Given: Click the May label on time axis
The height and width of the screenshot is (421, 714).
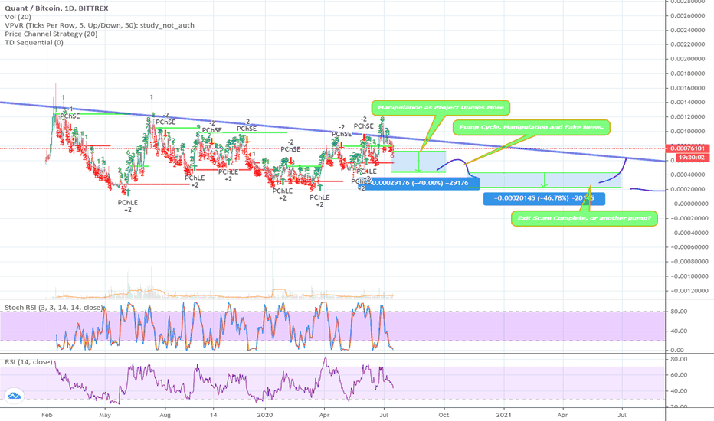Looking at the screenshot, I should coord(105,415).
